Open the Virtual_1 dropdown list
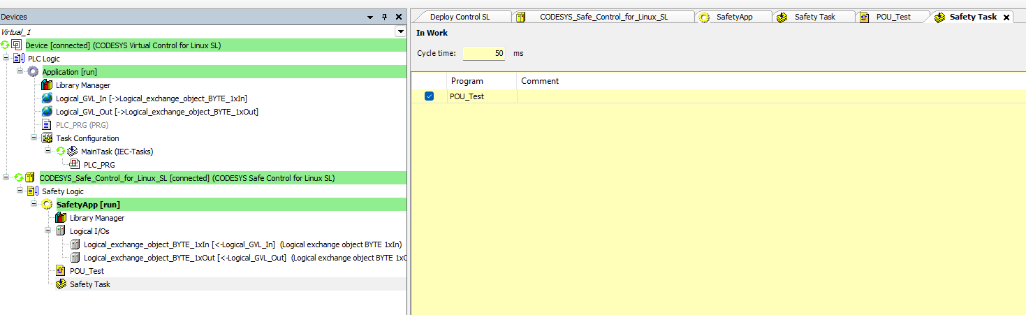The height and width of the screenshot is (315, 1026). (x=400, y=31)
